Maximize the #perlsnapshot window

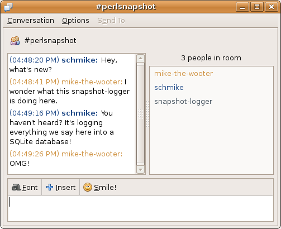[257, 7]
